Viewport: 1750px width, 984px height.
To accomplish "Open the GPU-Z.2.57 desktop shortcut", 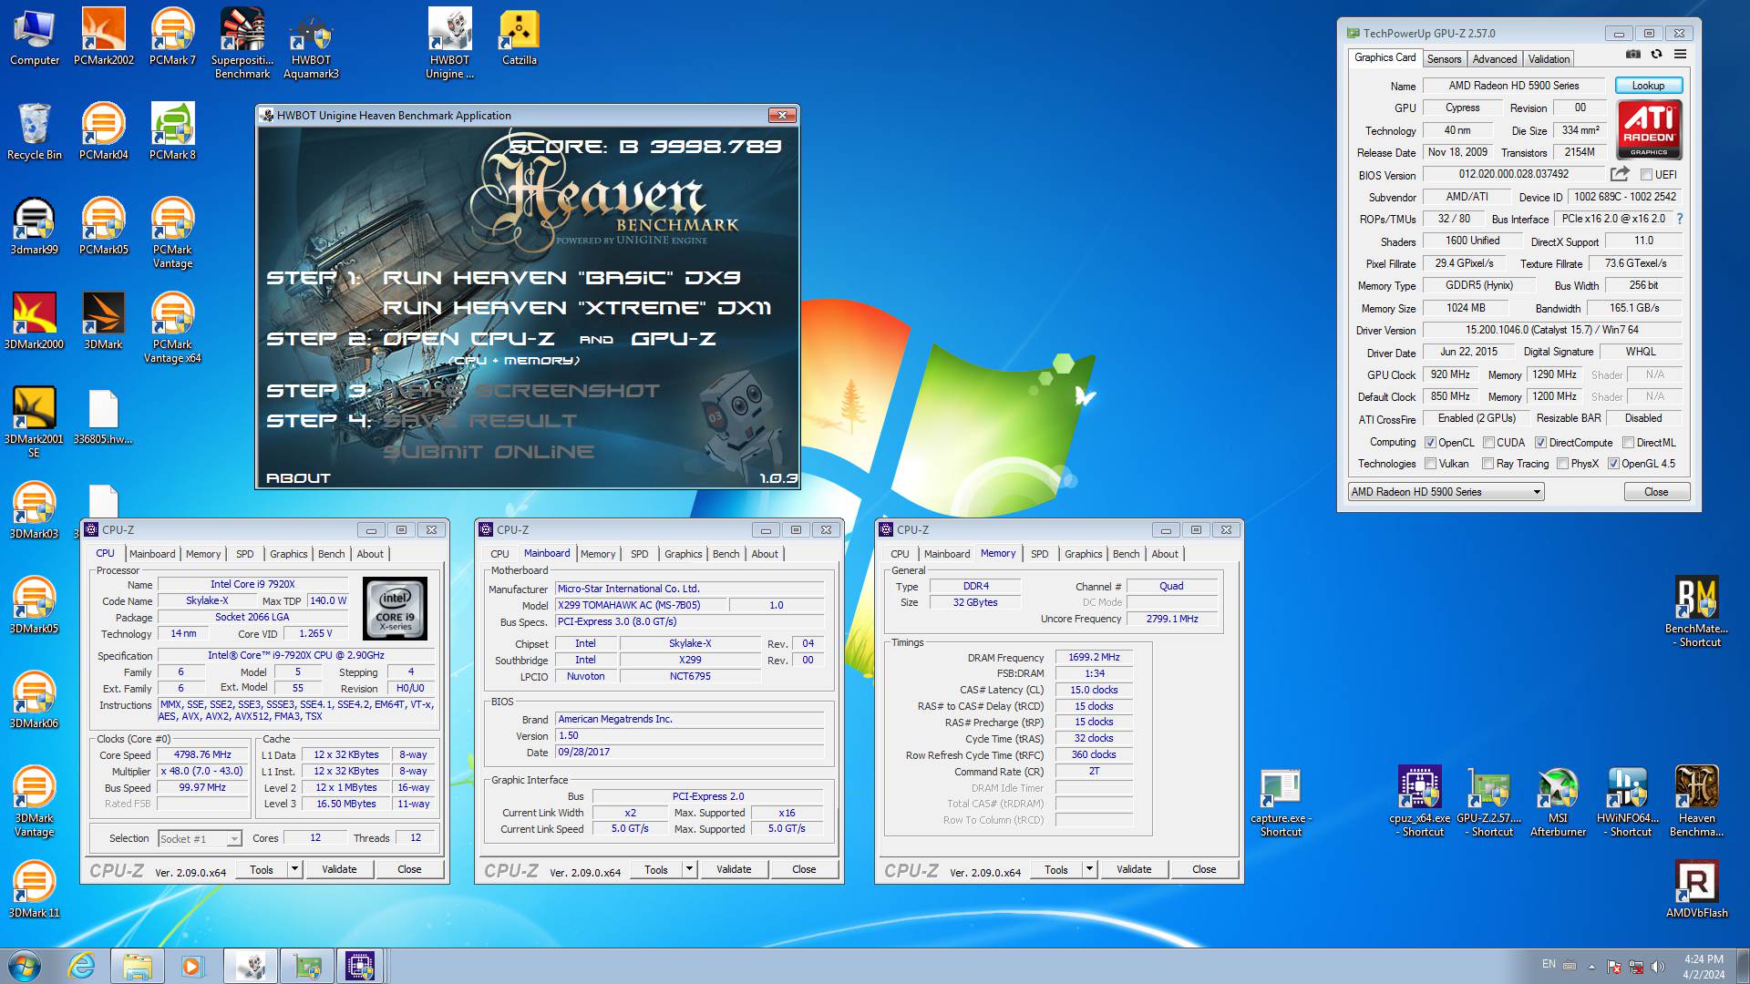I will (x=1489, y=801).
